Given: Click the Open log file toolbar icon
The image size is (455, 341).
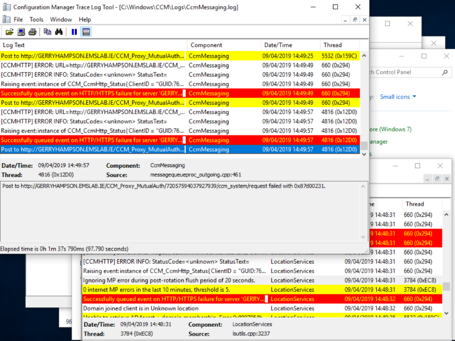Looking at the screenshot, I should pos(9,32).
